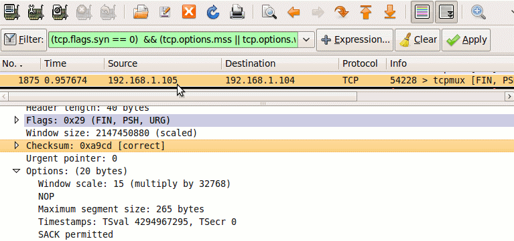
Task: Click the greyed-out stop capture icon
Action: click(84, 12)
